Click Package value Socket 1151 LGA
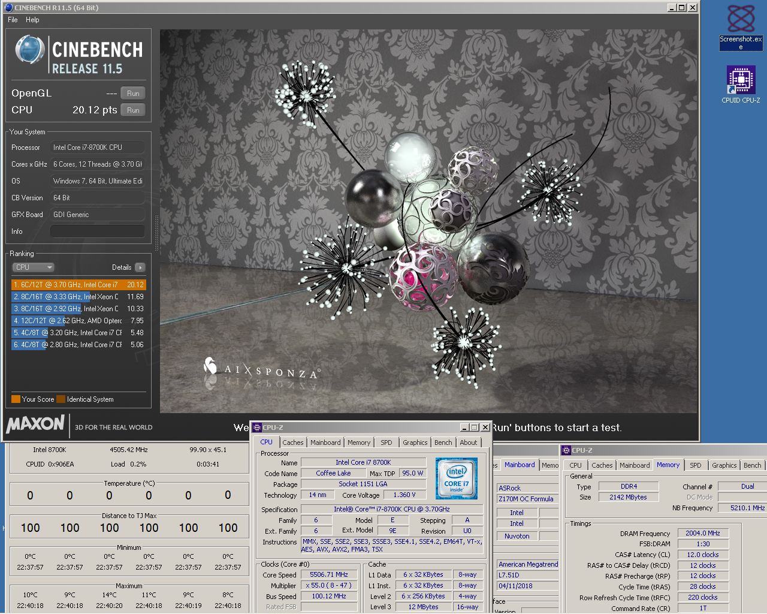This screenshot has width=767, height=614. click(x=363, y=484)
